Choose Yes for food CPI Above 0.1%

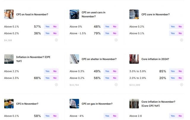click(x=47, y=27)
